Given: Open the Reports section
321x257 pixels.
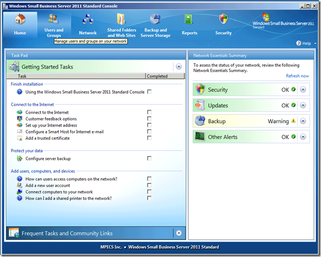Looking at the screenshot, I should tap(189, 20).
